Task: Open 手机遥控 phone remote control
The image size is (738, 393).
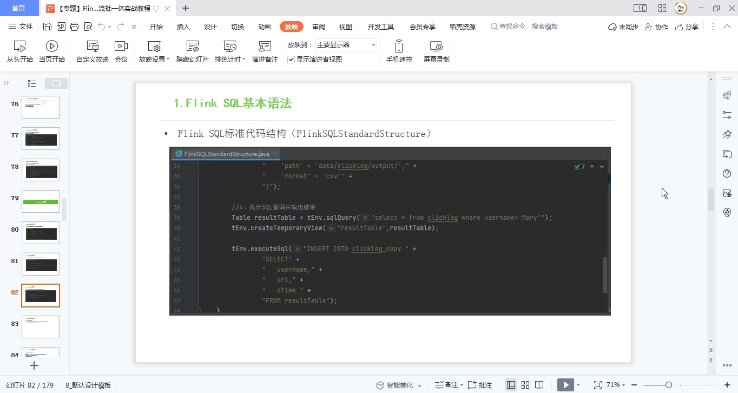Action: pyautogui.click(x=399, y=51)
